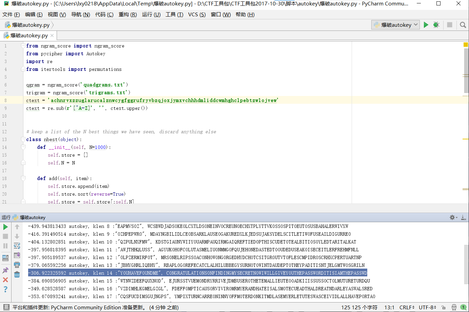Click the highlighted klen 14 output line

click(x=197, y=273)
